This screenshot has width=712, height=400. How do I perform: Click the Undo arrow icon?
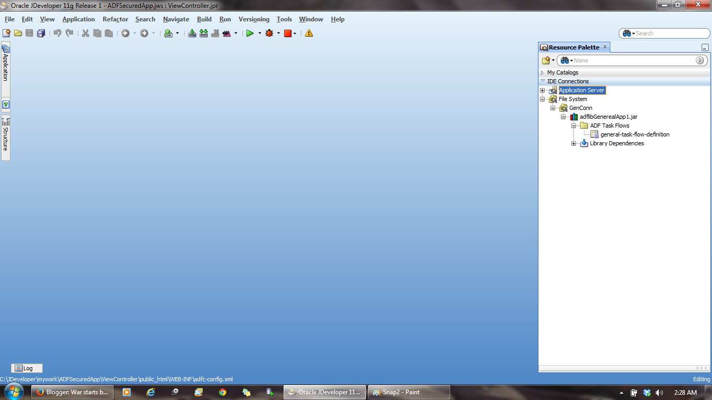point(57,33)
